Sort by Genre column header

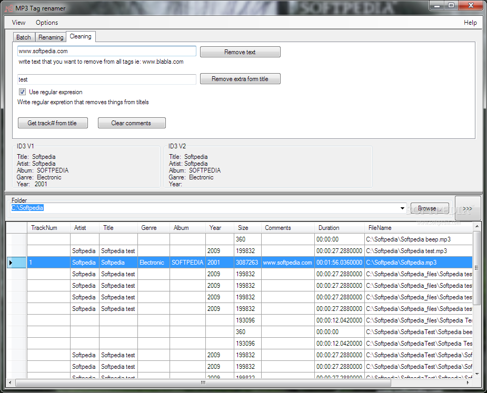coord(153,228)
